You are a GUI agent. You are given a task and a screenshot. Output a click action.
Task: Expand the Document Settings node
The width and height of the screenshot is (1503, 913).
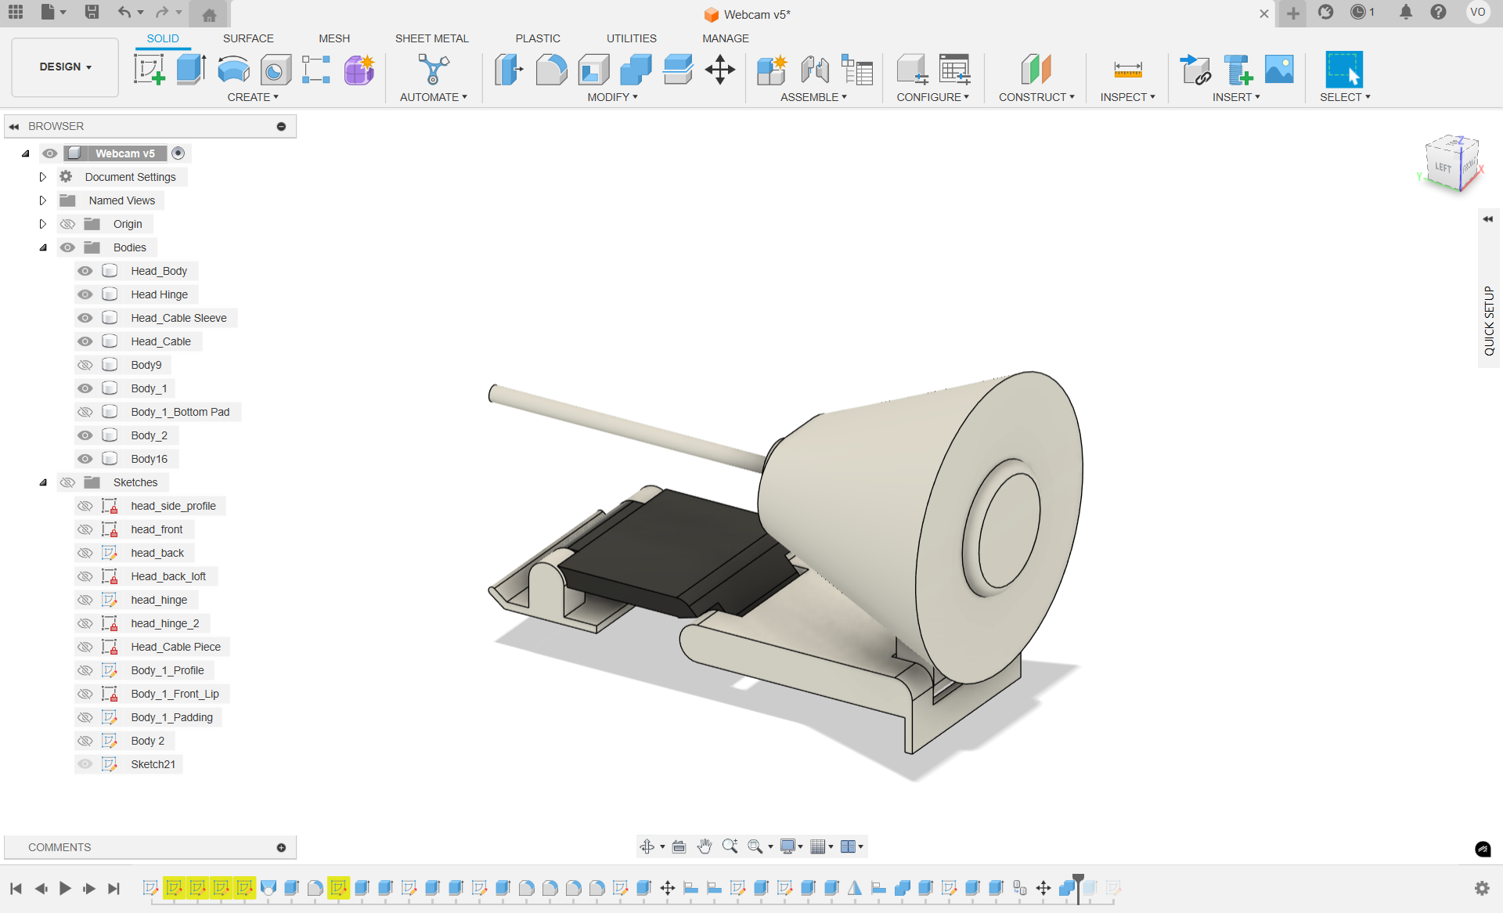pos(43,177)
